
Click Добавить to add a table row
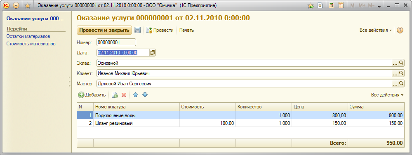point(92,95)
